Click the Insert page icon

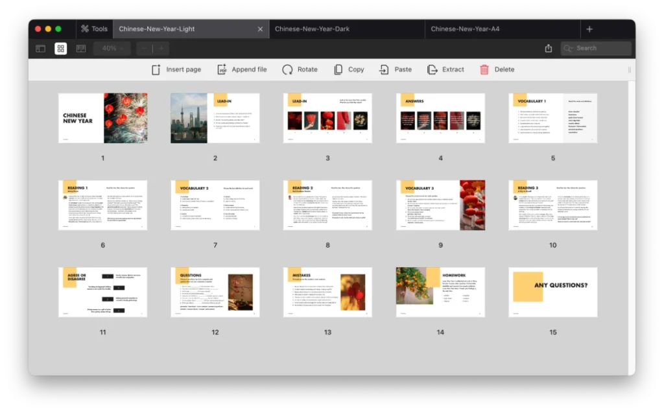156,69
